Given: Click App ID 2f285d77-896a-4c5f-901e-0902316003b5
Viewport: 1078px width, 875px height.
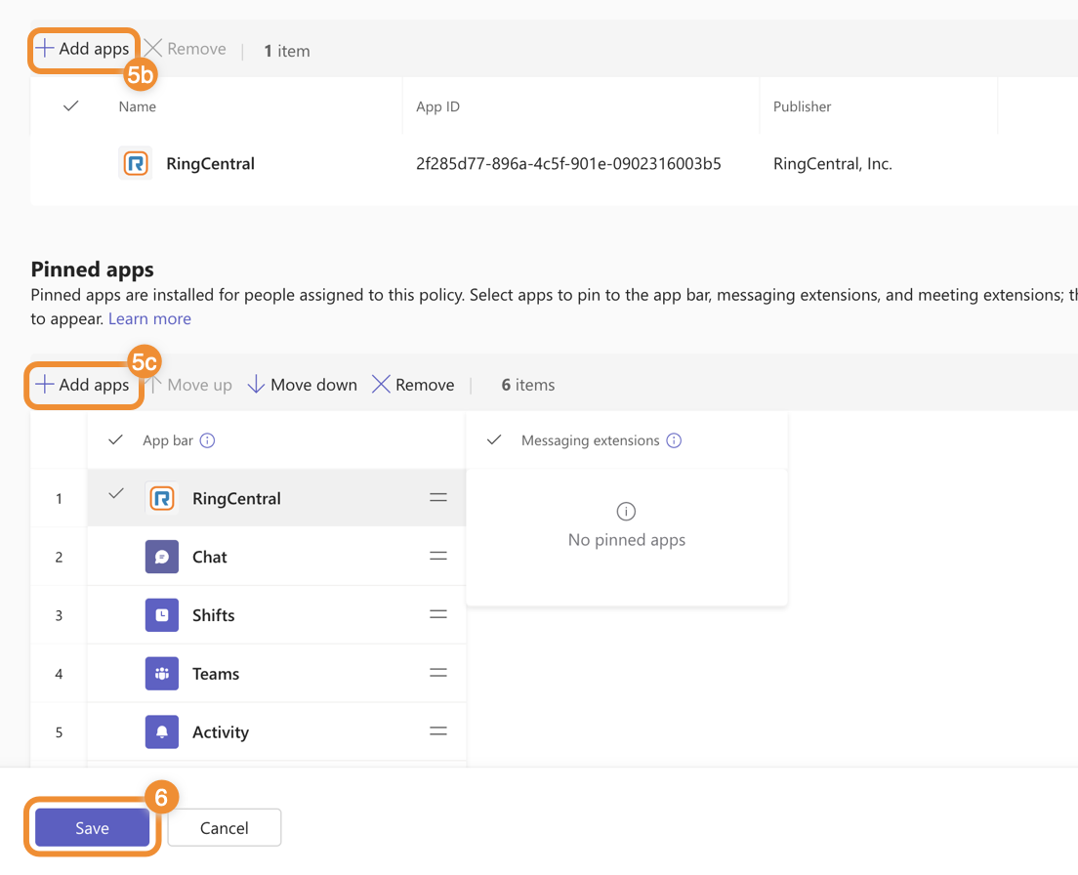Looking at the screenshot, I should (x=568, y=164).
